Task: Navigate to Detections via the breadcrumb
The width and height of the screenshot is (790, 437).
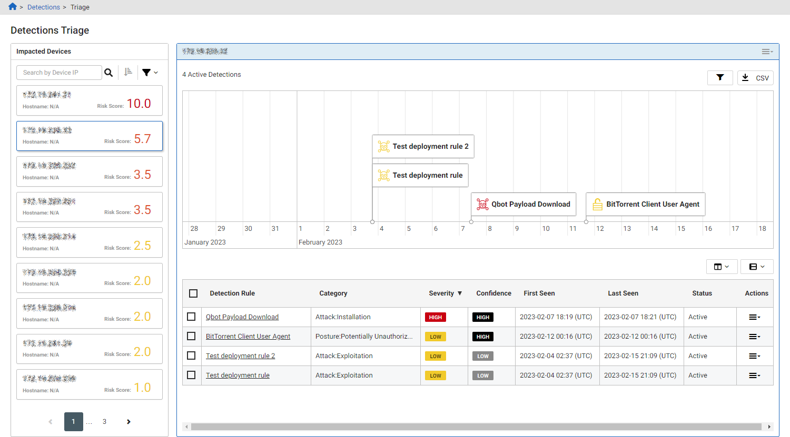Action: click(44, 7)
